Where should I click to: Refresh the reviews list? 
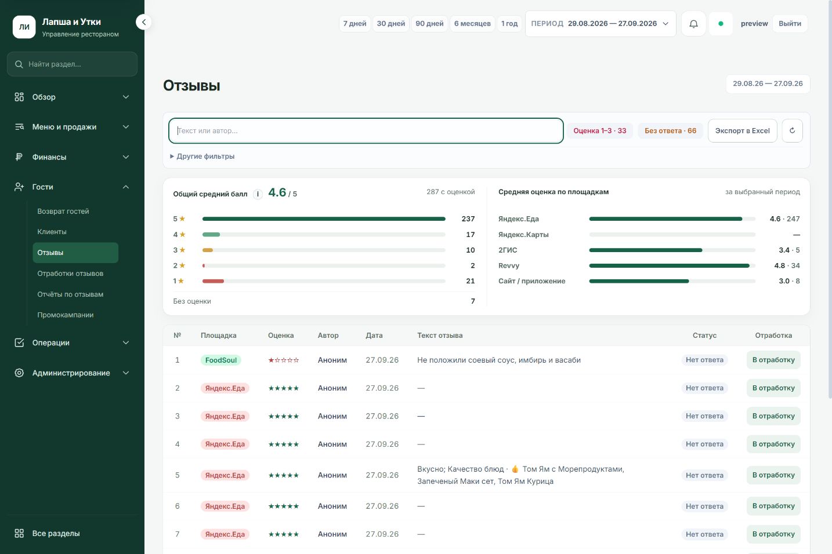792,130
